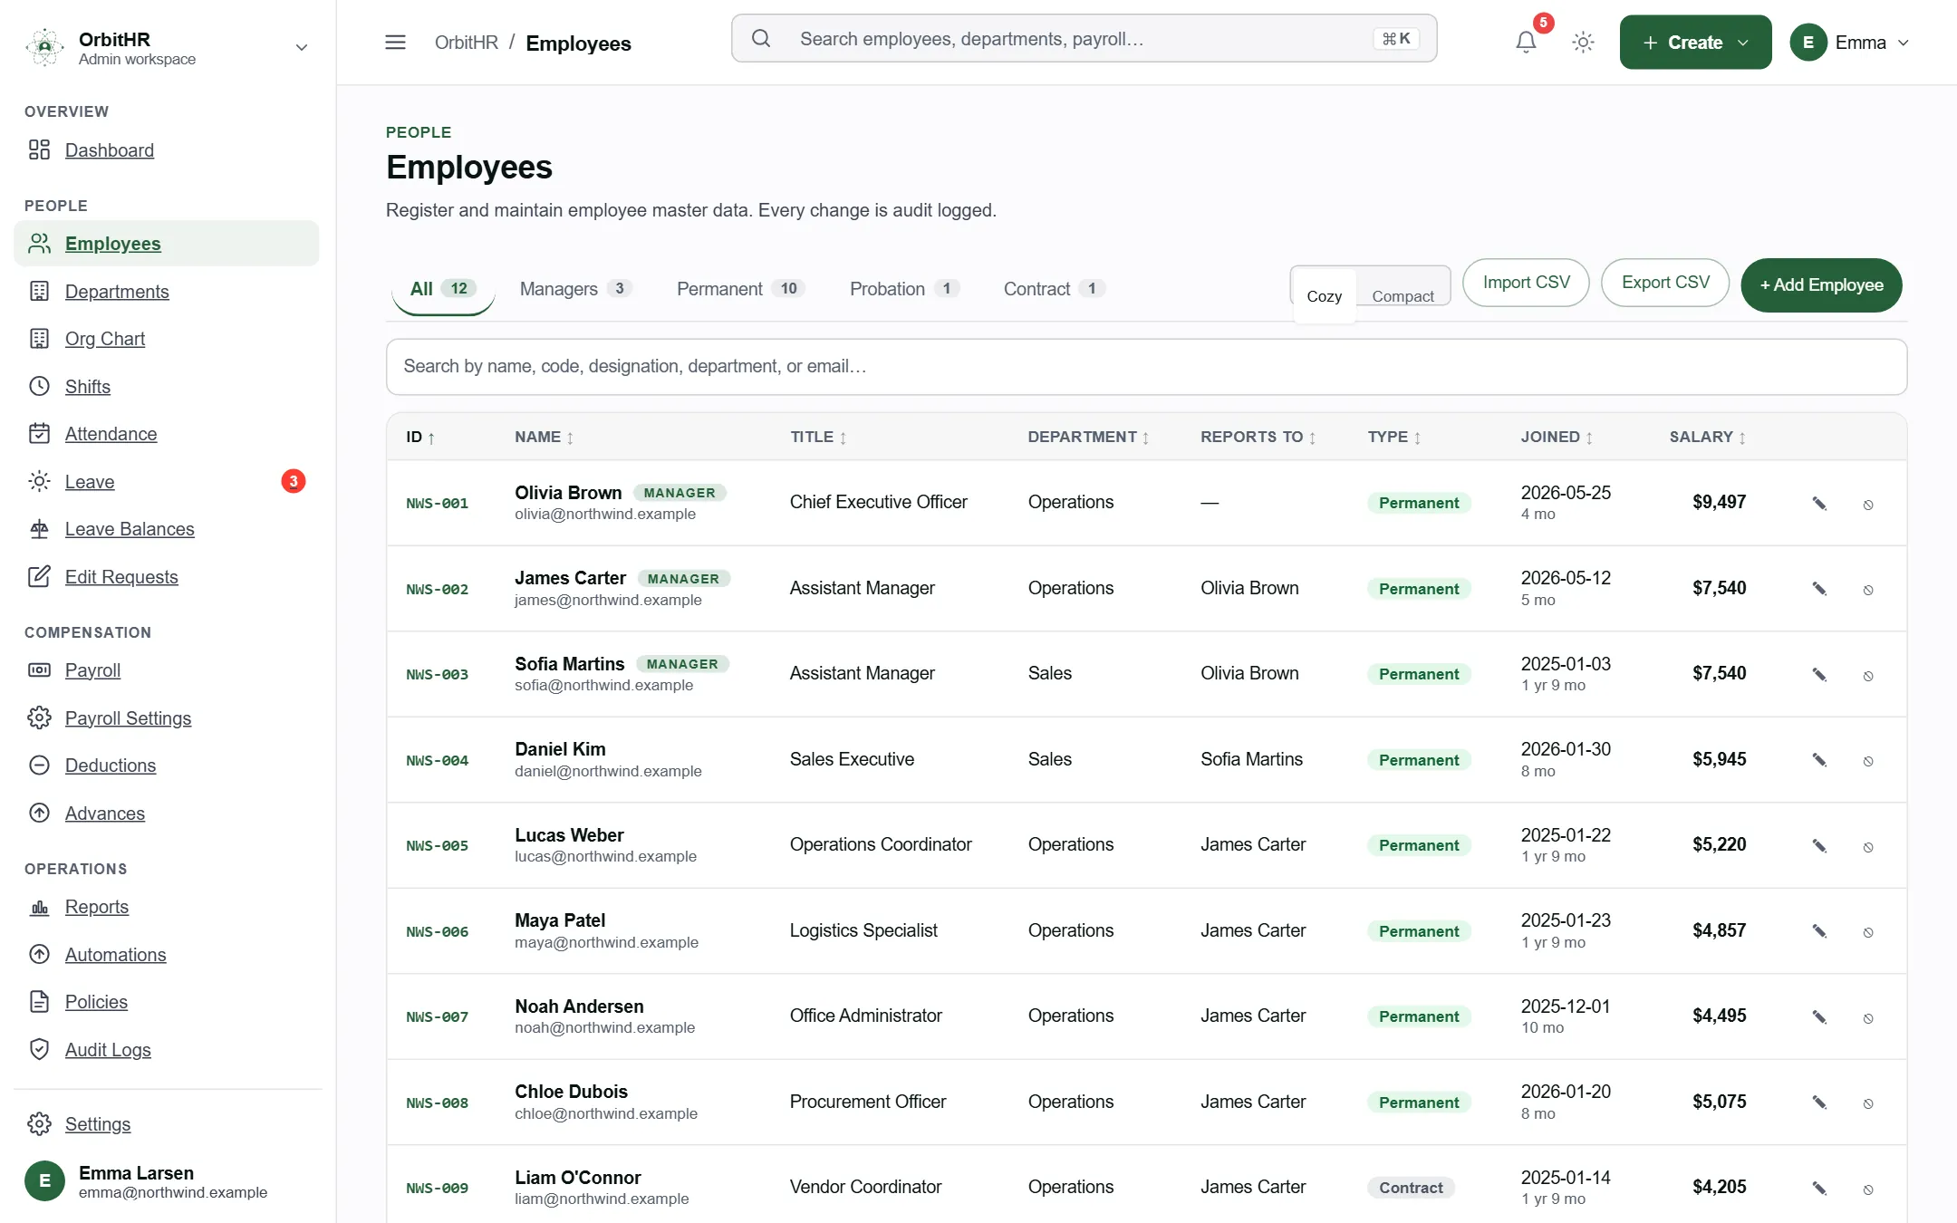Viewport: 1957px width, 1223px height.
Task: Expand the OrbitHR workspace switcher
Action: click(302, 47)
